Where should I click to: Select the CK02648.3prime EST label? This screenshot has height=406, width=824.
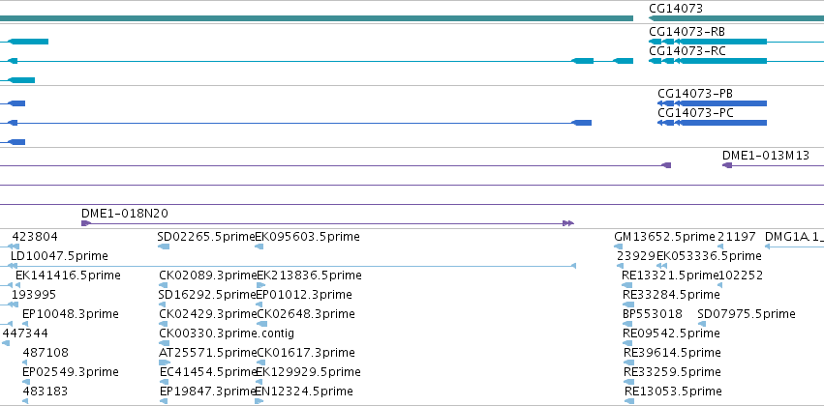tap(306, 314)
